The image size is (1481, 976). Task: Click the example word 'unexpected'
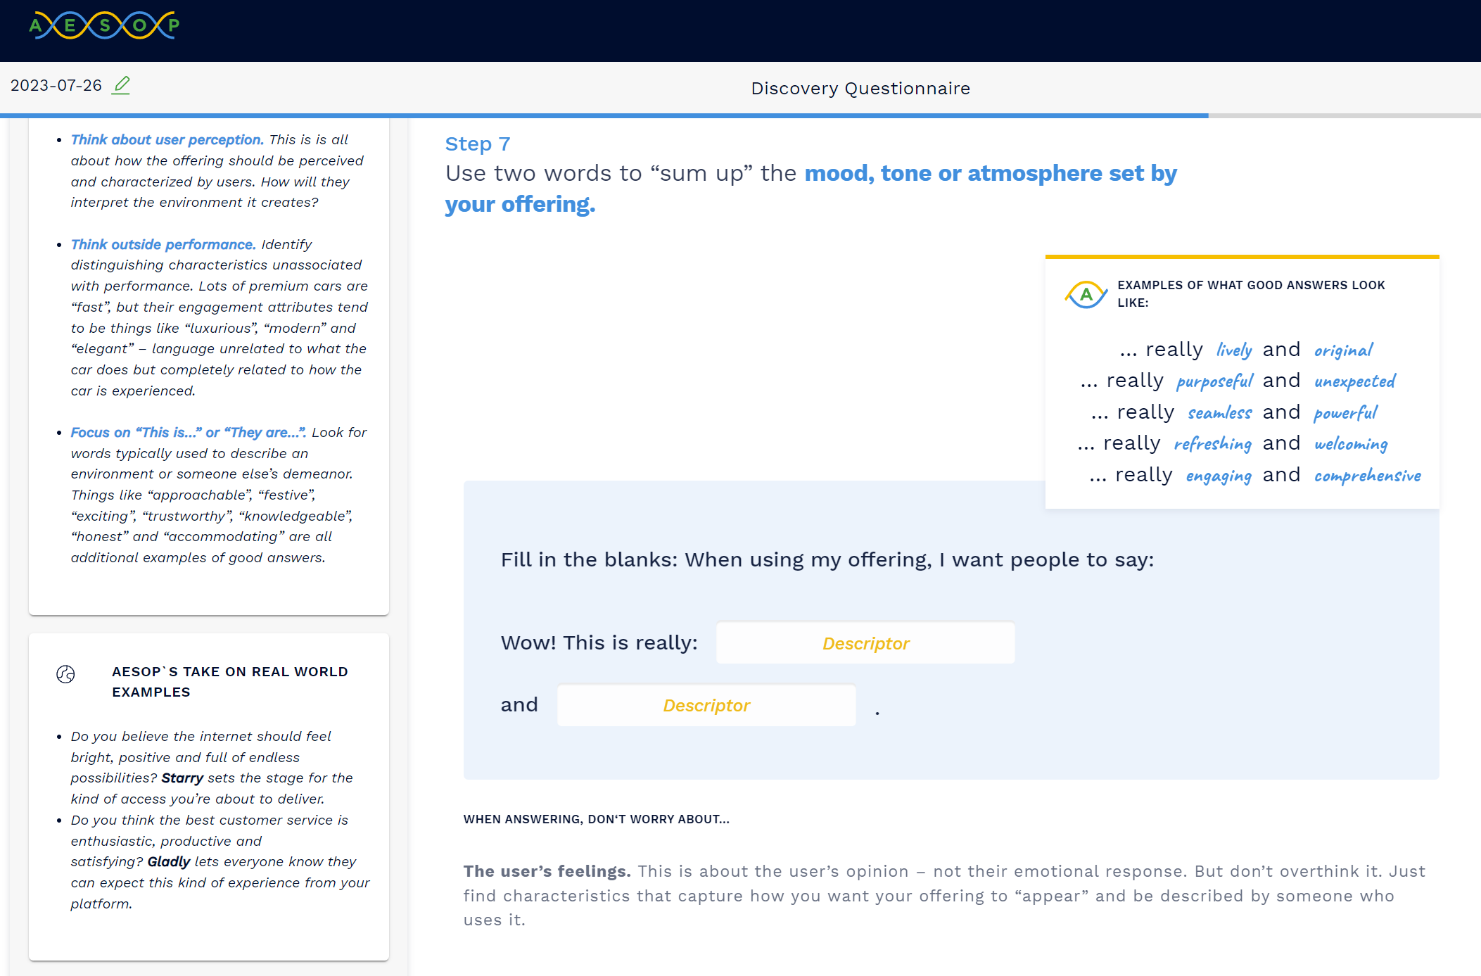(x=1354, y=381)
